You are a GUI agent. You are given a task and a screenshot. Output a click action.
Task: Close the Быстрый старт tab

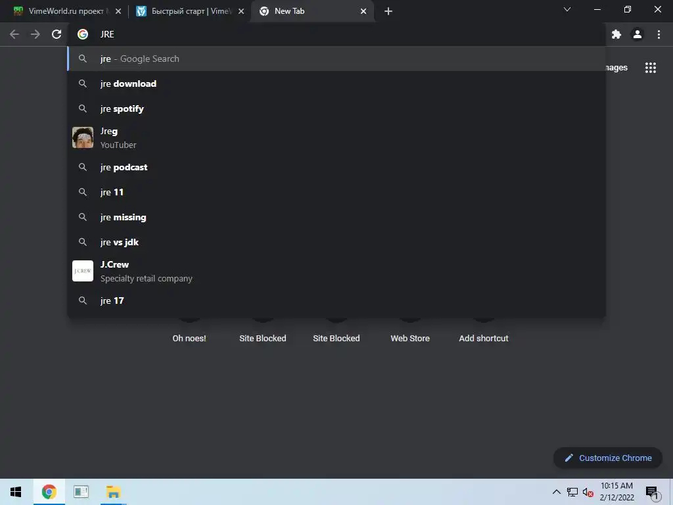[x=241, y=11]
